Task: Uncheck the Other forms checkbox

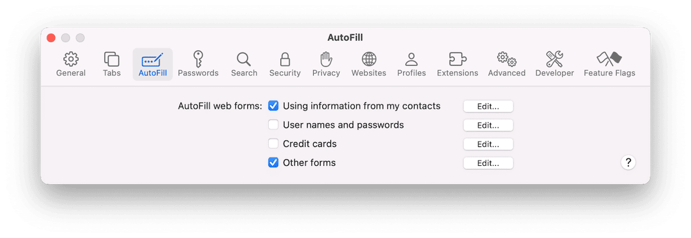Action: tap(273, 163)
